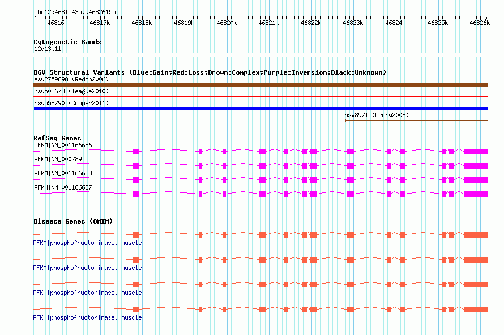Open the PFKM|NM_001166688 transcript label
This screenshot has width=504, height=335.
(x=63, y=174)
